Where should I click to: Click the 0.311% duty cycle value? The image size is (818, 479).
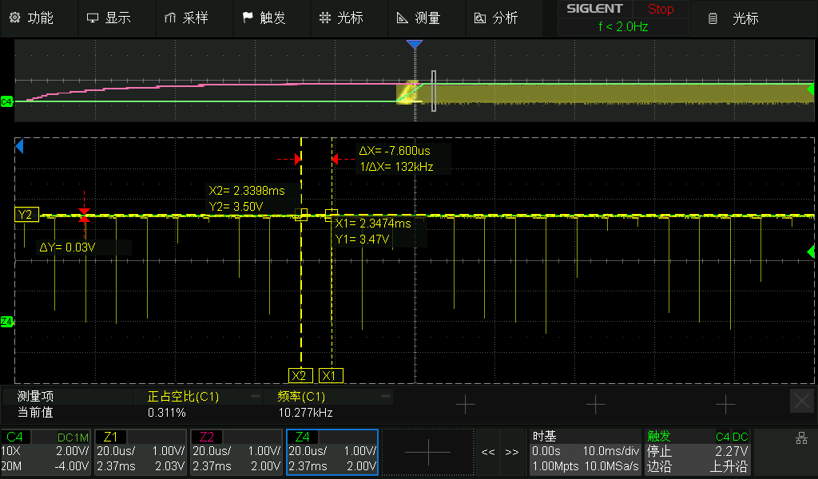coord(167,413)
